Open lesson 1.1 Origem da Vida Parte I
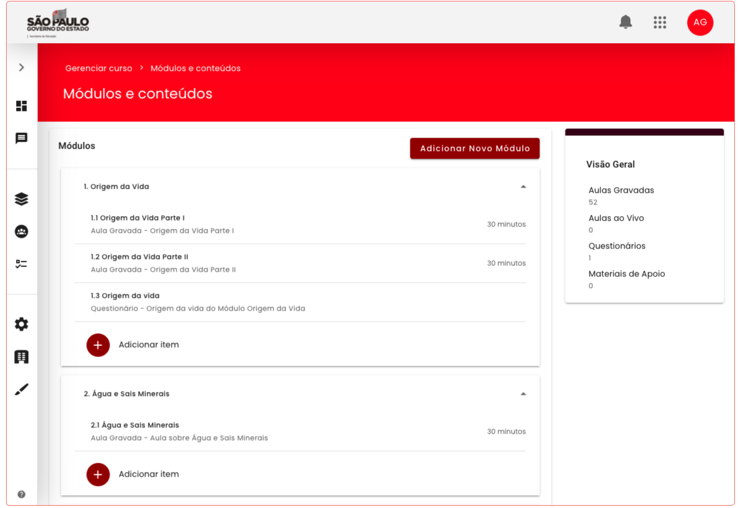This screenshot has width=740, height=508. (300, 224)
